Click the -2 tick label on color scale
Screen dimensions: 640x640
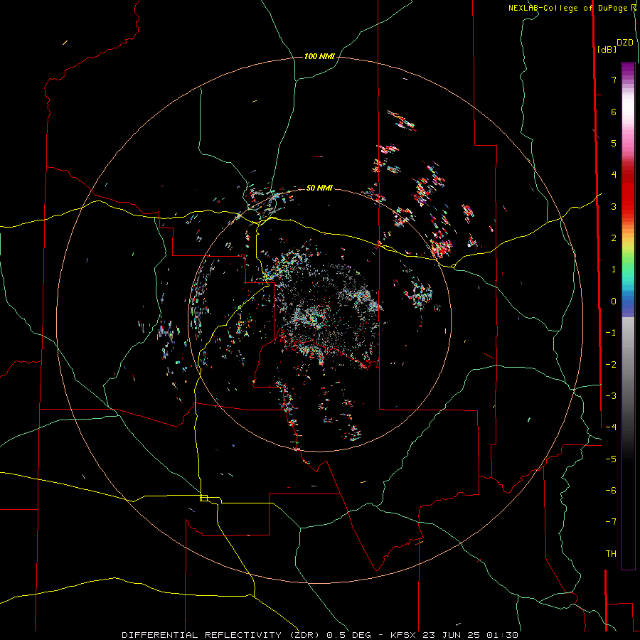[x=611, y=365]
